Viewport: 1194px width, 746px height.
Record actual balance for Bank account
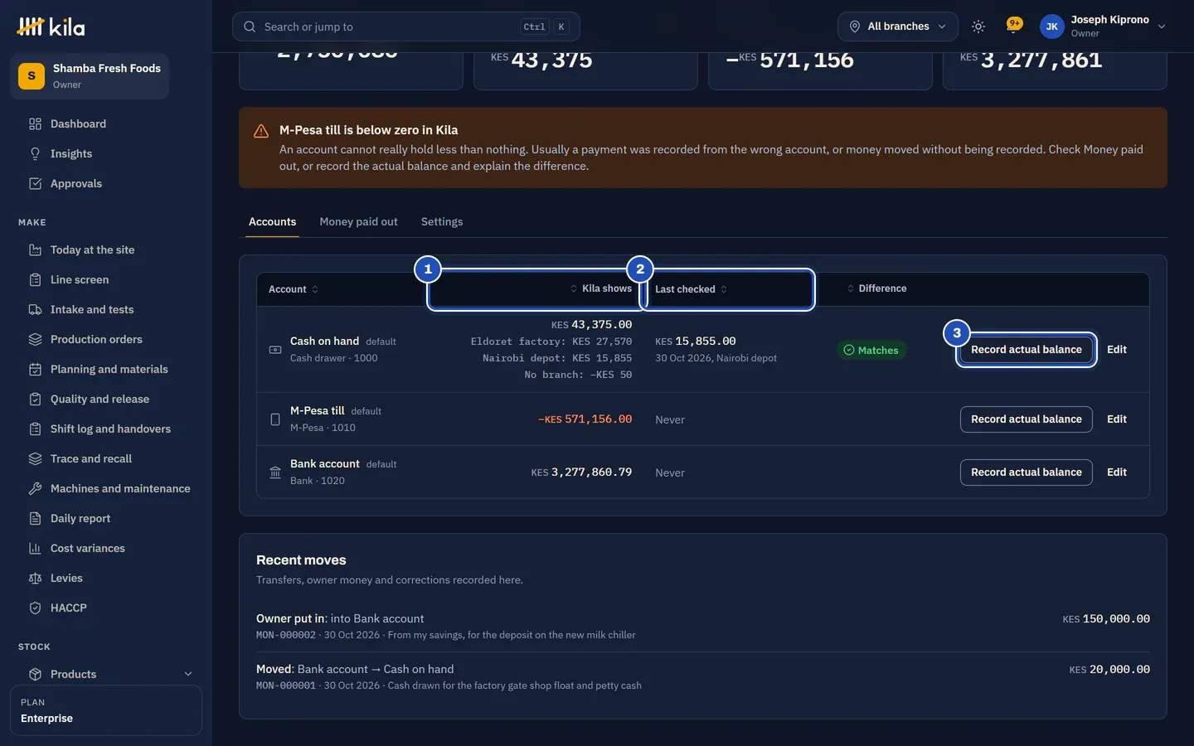click(x=1027, y=472)
